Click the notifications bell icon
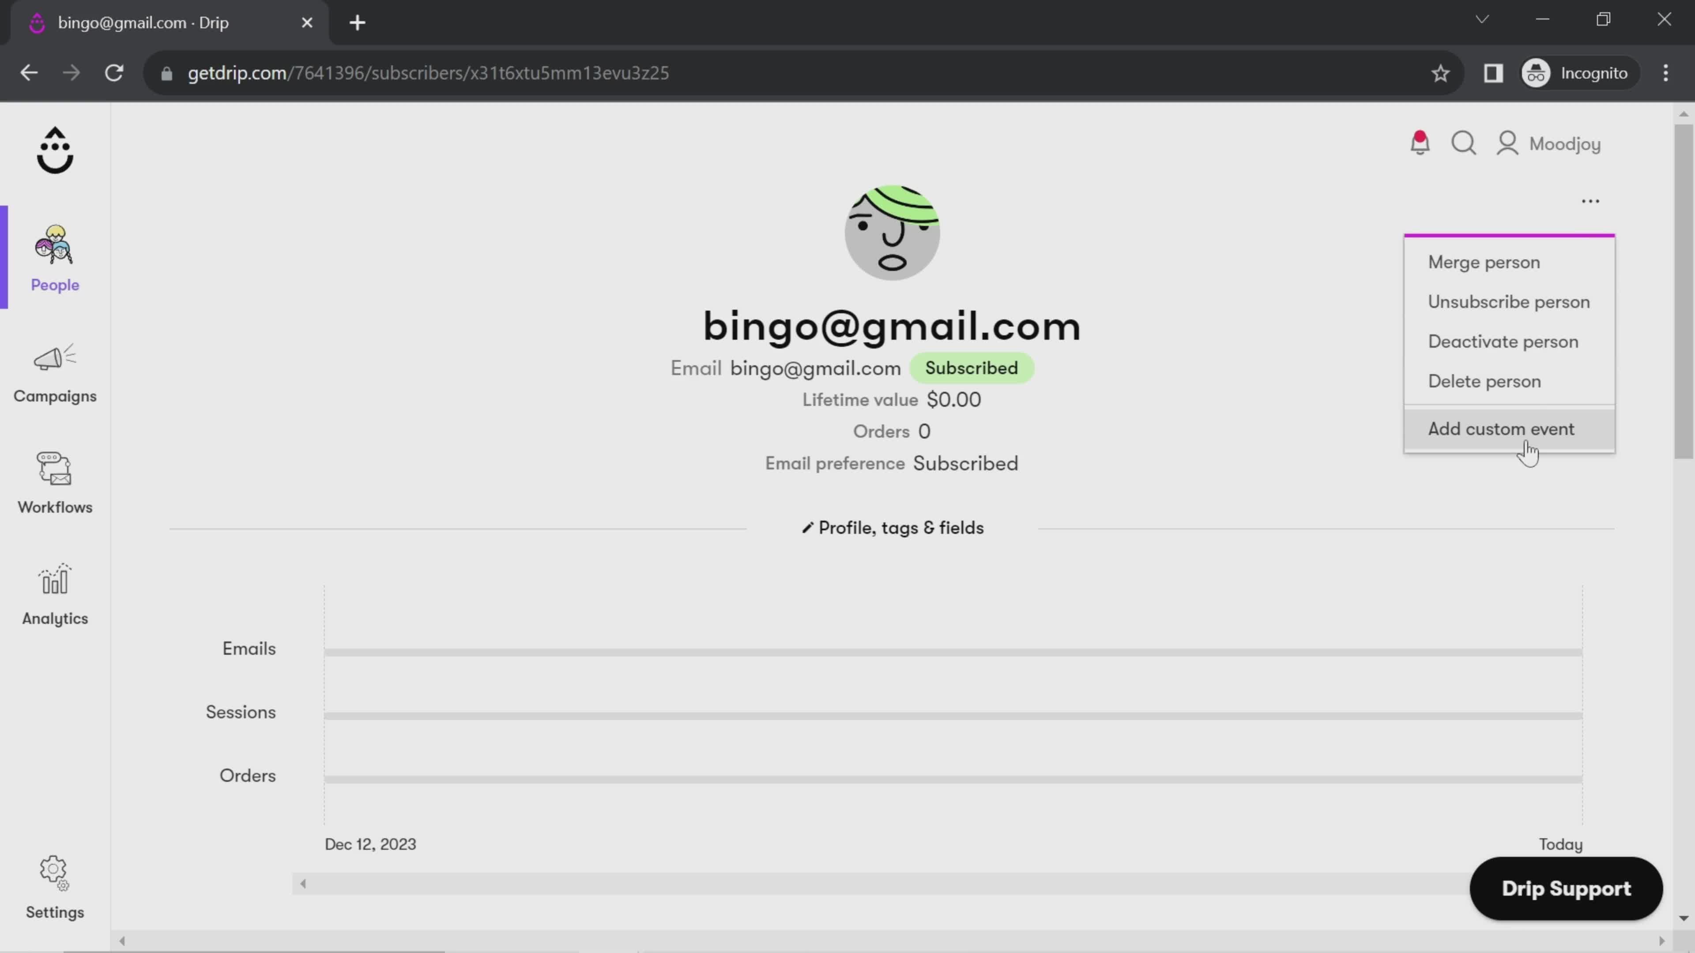Viewport: 1695px width, 953px height. click(1420, 143)
